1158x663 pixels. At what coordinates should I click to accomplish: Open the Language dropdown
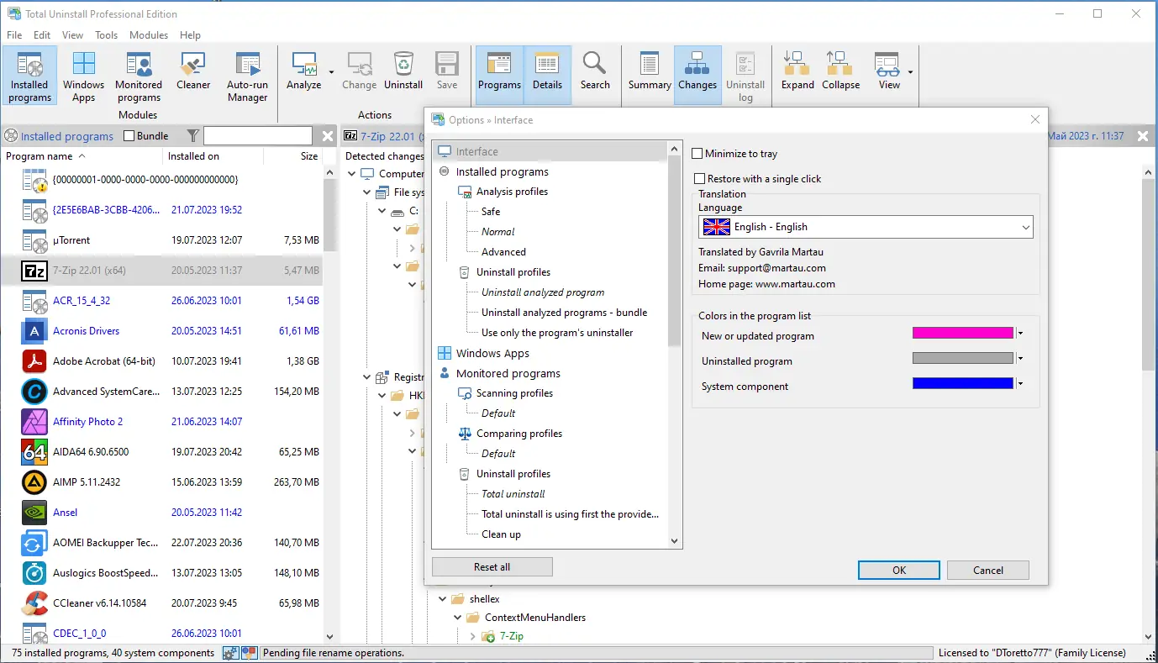pyautogui.click(x=866, y=227)
